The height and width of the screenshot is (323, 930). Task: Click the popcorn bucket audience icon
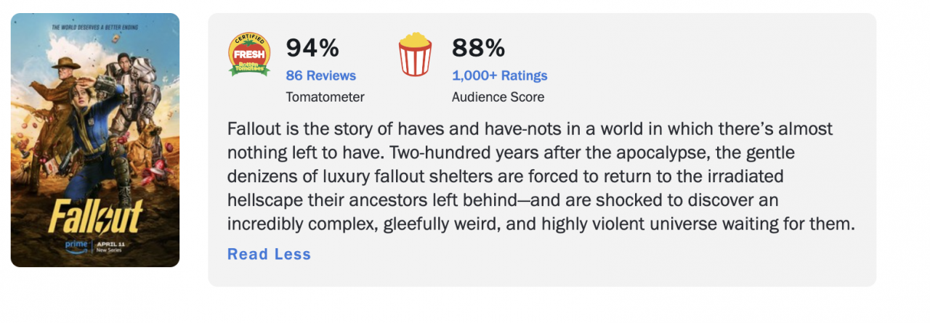(x=415, y=54)
